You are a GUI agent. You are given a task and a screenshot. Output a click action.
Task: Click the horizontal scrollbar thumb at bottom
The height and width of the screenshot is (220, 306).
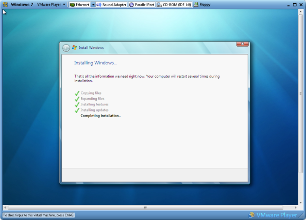click(146, 208)
